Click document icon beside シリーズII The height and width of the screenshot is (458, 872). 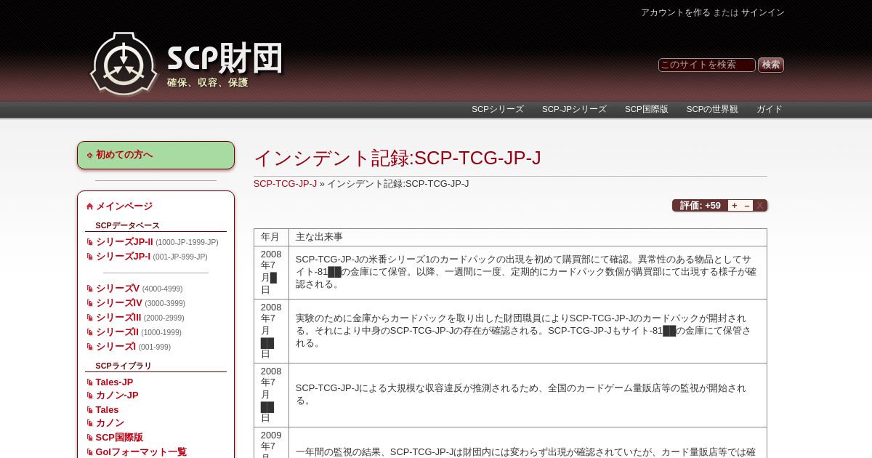90,332
